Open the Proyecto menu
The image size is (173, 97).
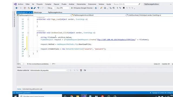[x=39, y=4]
